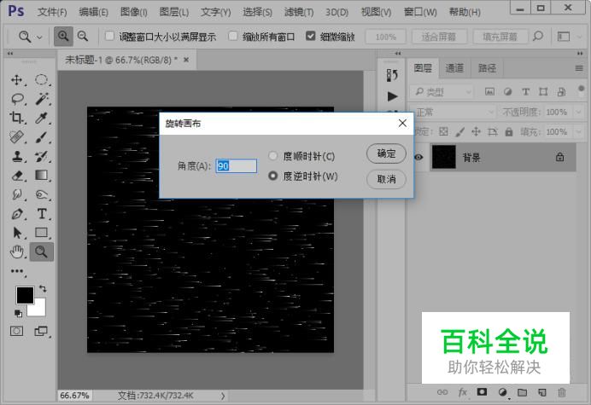Select the Hand tool
Viewport: 591px width, 405px height.
click(16, 252)
